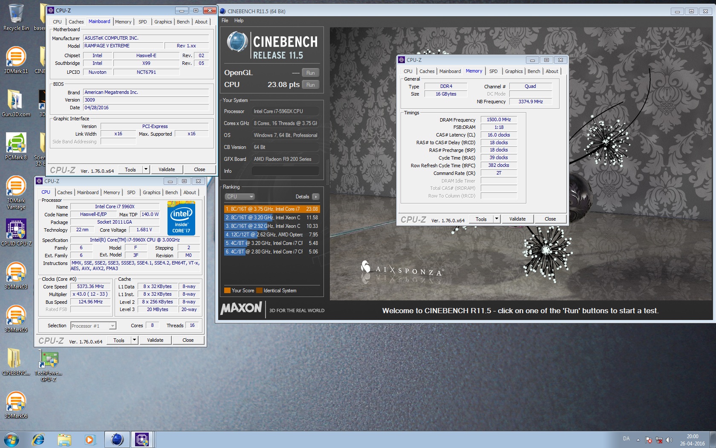Show hidden tray icons arrow

pyautogui.click(x=638, y=440)
